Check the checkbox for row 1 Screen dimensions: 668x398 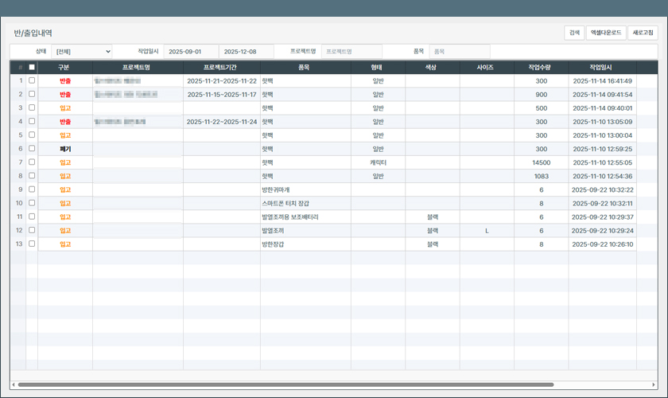[32, 80]
